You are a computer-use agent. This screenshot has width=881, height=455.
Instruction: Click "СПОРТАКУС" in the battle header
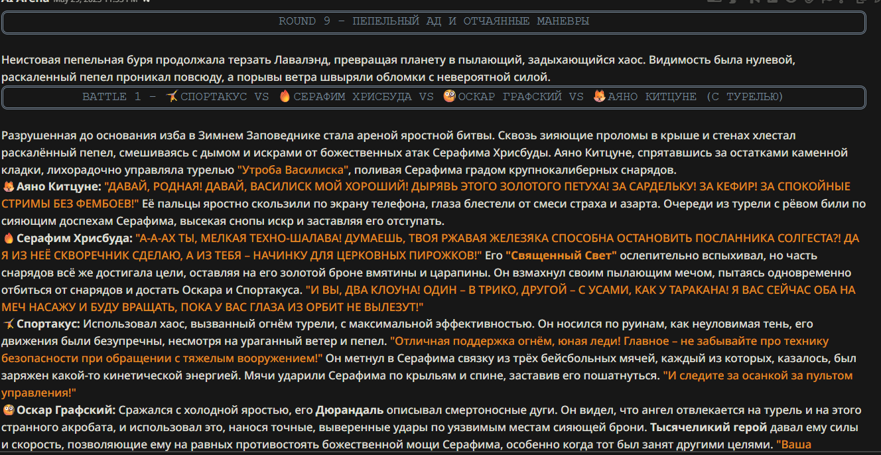214,97
